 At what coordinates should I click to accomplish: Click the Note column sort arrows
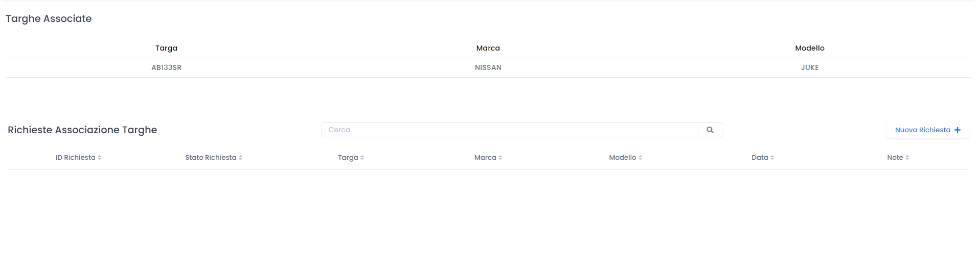pyautogui.click(x=907, y=158)
